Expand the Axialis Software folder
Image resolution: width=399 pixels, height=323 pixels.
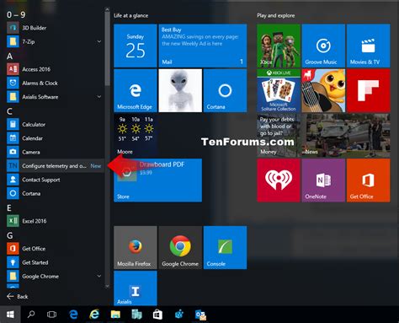pos(99,97)
